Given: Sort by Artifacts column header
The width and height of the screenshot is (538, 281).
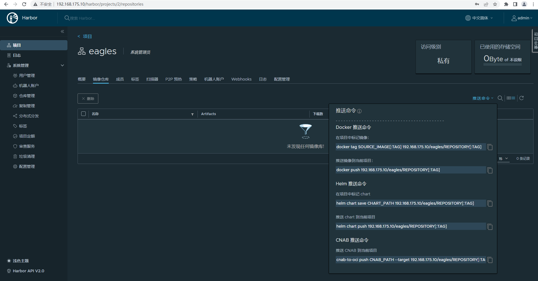Looking at the screenshot, I should coord(208,114).
